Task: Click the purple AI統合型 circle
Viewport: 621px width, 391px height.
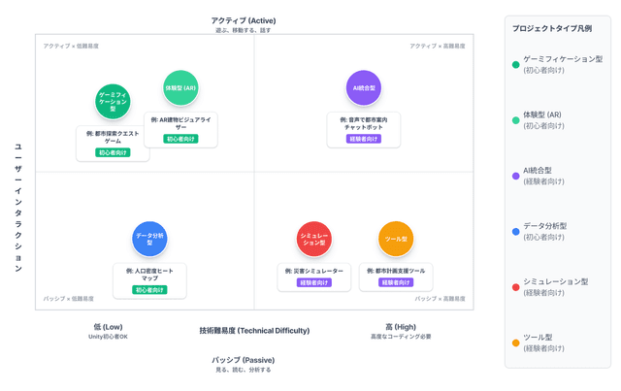Action: 365,87
